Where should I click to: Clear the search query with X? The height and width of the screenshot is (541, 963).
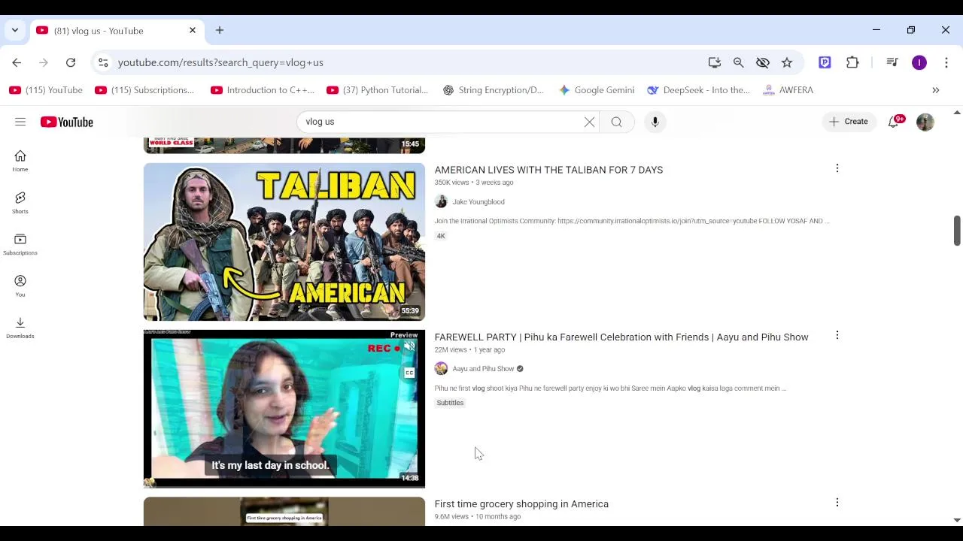pyautogui.click(x=589, y=122)
